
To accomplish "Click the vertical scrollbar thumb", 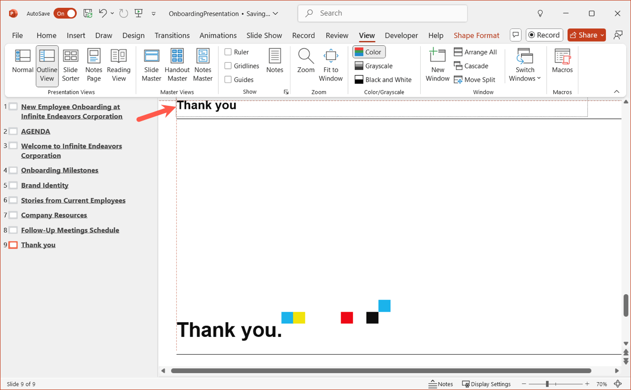I will click(626, 305).
